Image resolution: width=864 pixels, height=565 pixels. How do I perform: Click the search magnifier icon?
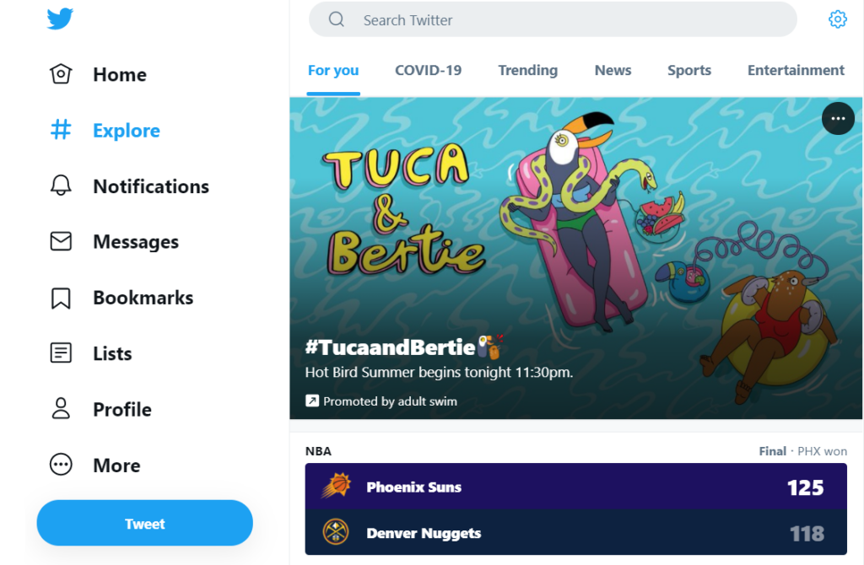(x=337, y=19)
